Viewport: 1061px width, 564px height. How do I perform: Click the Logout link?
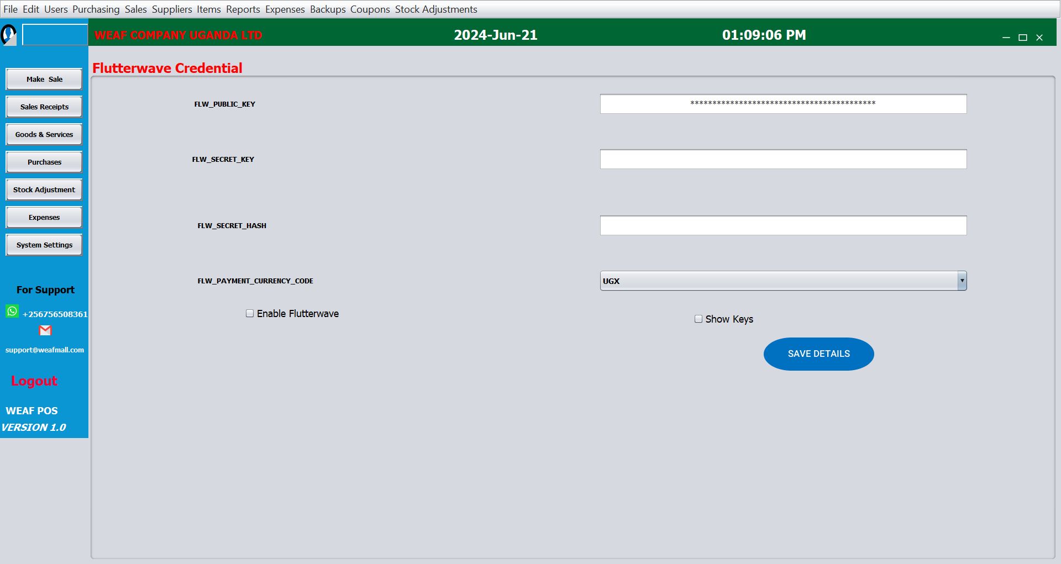(34, 381)
